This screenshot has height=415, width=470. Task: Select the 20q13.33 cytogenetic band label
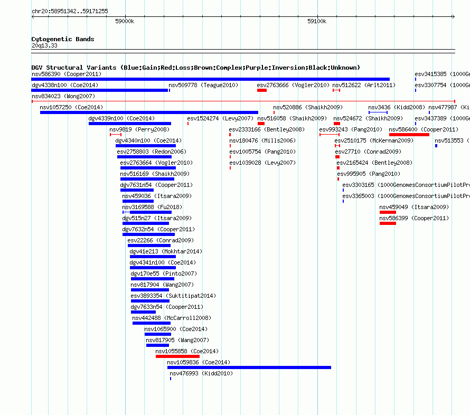pyautogui.click(x=44, y=45)
